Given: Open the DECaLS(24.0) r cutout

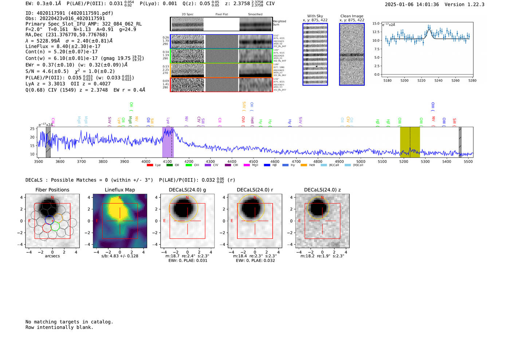Looking at the screenshot, I should 255,221.
